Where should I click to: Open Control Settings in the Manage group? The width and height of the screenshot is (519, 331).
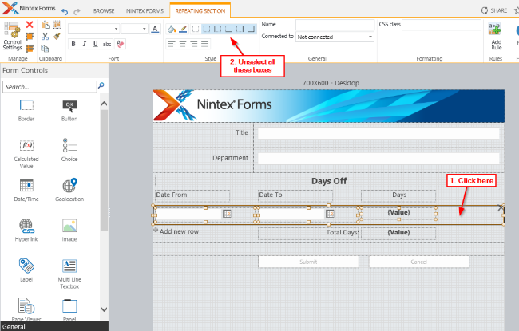12,36
